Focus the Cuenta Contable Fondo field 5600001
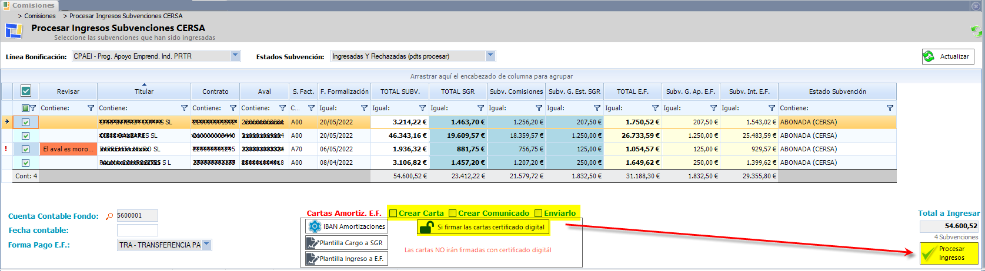Viewport: 985px width, 271px height. 137,215
